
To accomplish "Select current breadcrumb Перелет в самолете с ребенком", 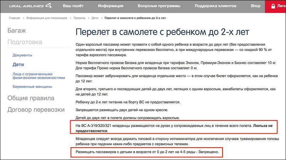I will [135, 18].
